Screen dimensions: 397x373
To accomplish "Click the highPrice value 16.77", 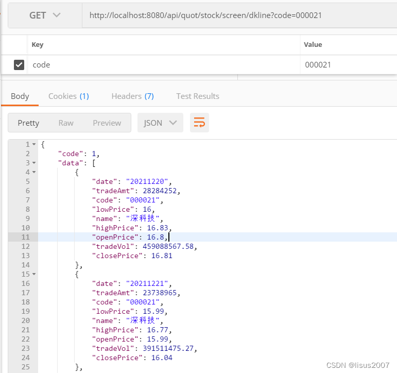I will click(158, 330).
